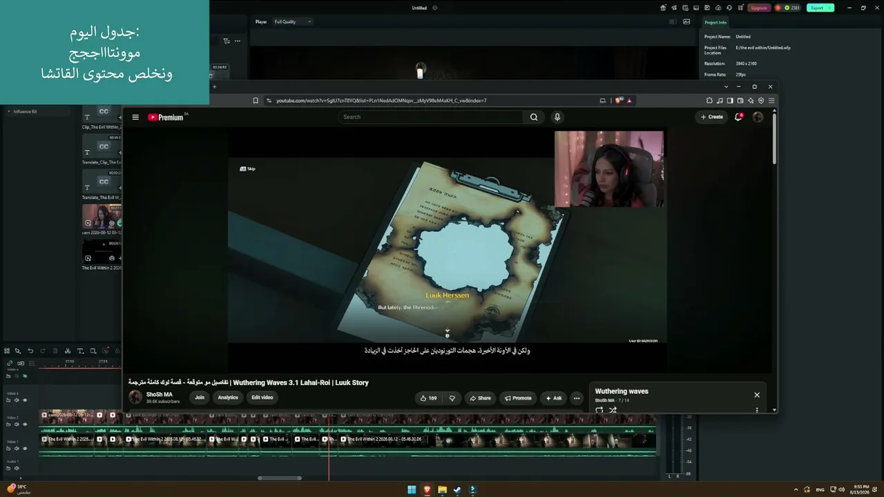Open the Export button dropdown arrow

pos(830,8)
